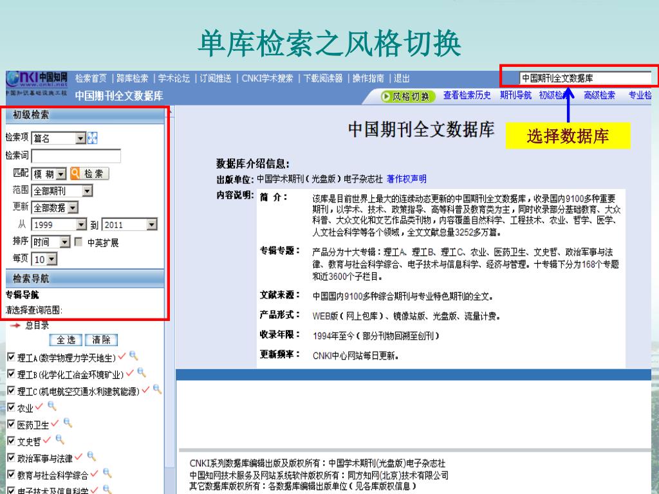Viewport: 659px width, 494px height.
Task: Open the 匹配 模糊 dropdown
Action: [49, 174]
